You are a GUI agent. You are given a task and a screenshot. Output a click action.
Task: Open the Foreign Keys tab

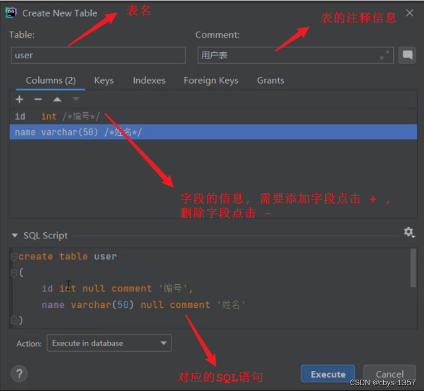coord(211,80)
